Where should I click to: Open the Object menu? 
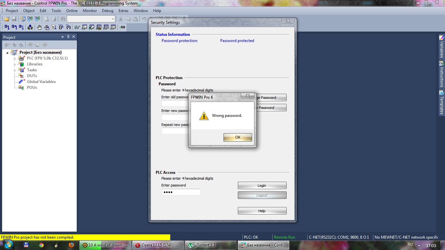(x=29, y=11)
